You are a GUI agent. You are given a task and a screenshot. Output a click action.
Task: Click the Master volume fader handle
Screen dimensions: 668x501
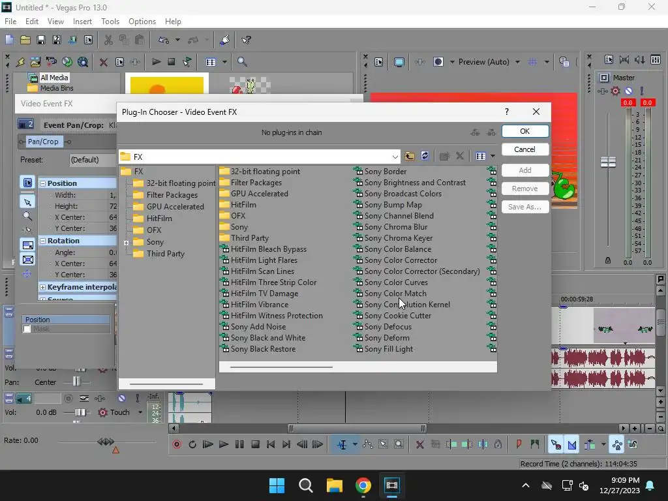[x=608, y=162]
